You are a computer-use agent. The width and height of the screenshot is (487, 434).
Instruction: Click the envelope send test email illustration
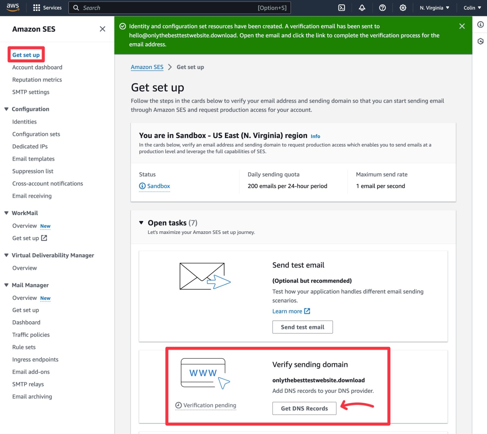[205, 276]
